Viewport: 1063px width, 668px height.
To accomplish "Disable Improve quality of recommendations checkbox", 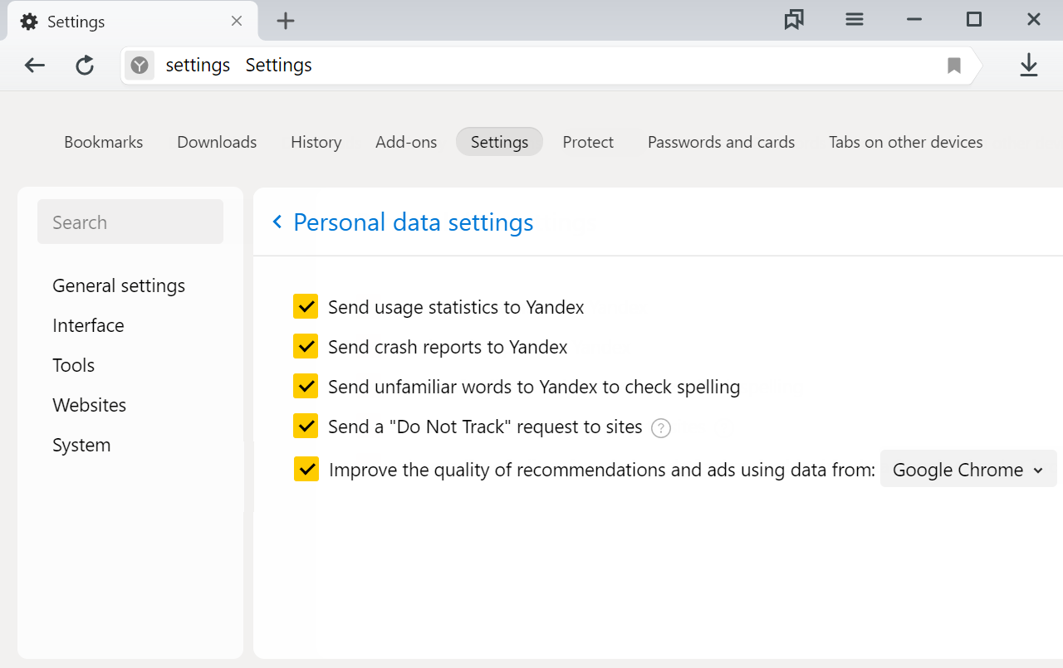I will tap(306, 469).
